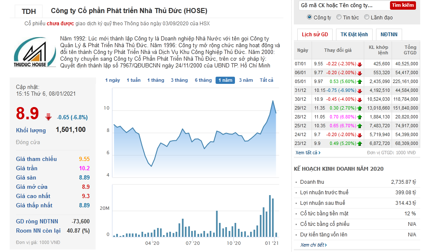This screenshot has width=432, height=252.
Task: Show the Tất cả chart range
Action: click(x=267, y=80)
